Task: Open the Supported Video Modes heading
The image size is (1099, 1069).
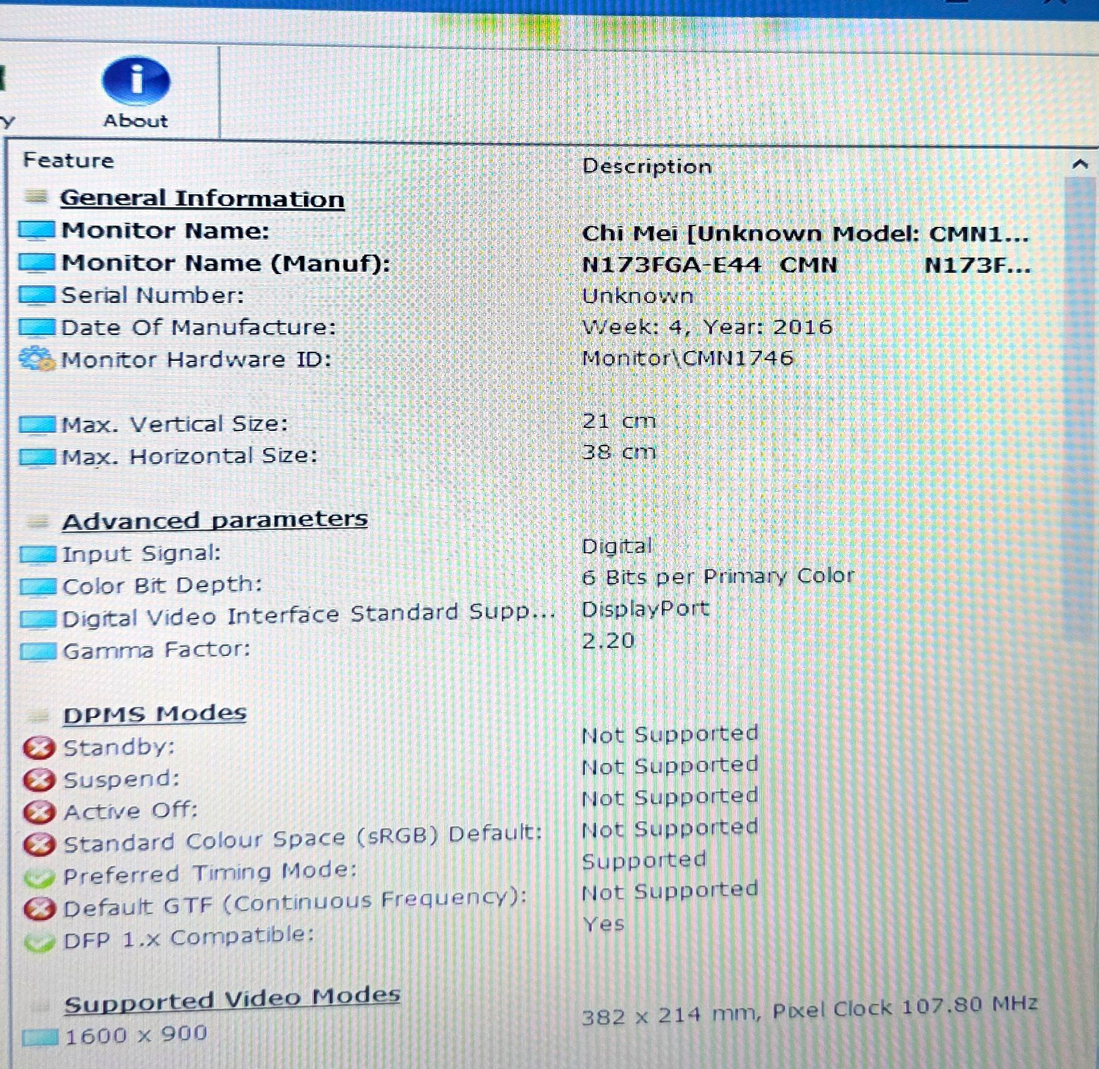Action: (x=232, y=1000)
